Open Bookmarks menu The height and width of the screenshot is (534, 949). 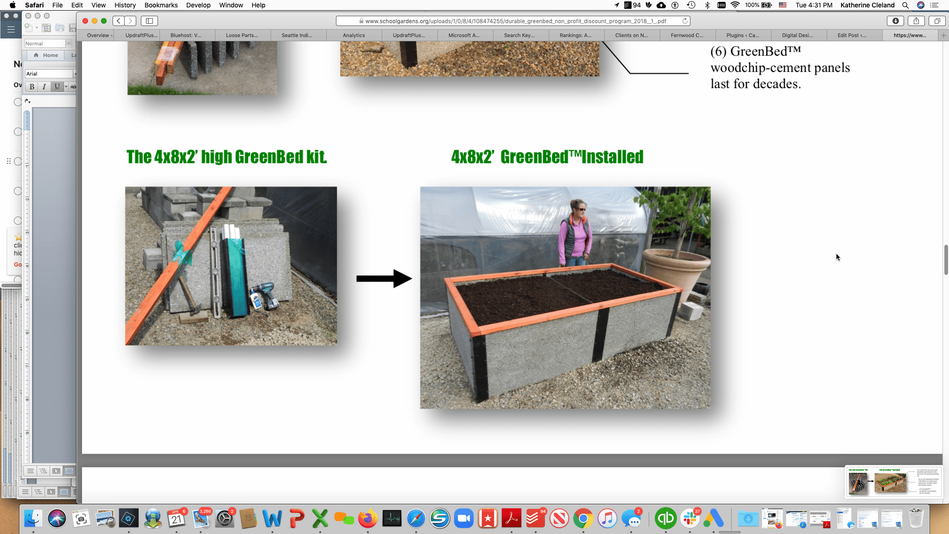(161, 5)
